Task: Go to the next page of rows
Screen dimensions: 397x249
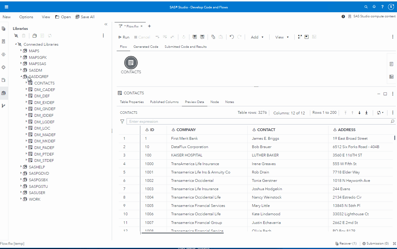Action: tap(359, 113)
